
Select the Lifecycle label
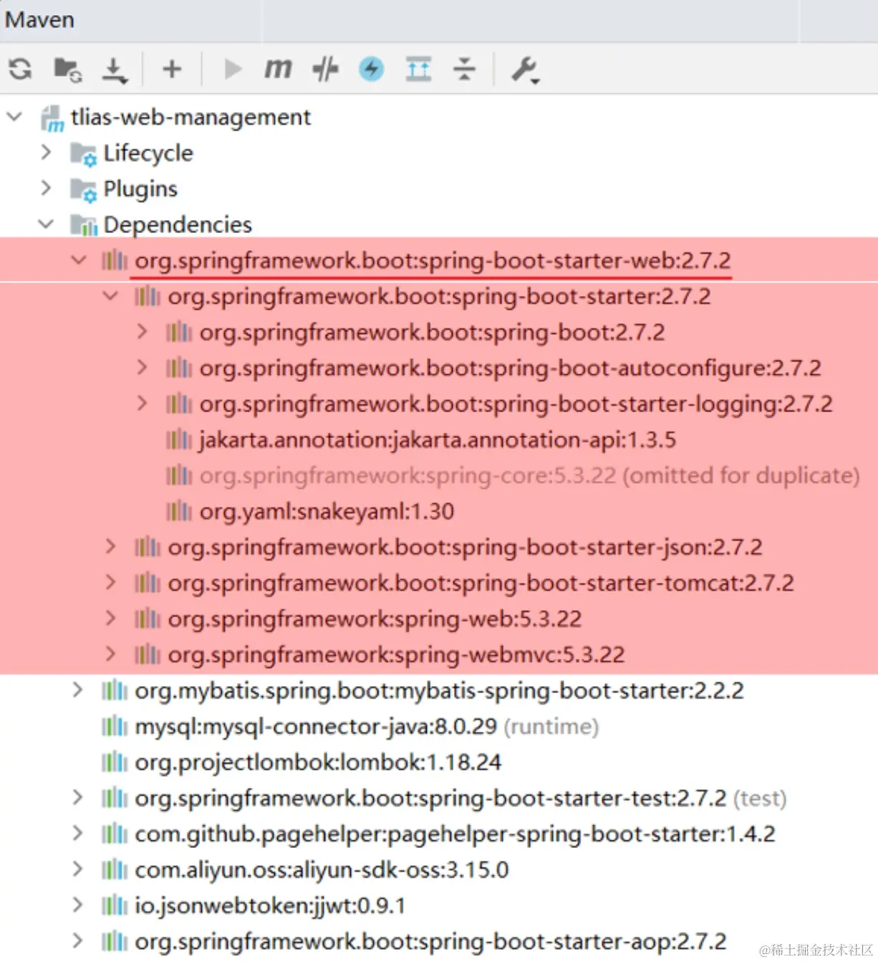tap(148, 153)
